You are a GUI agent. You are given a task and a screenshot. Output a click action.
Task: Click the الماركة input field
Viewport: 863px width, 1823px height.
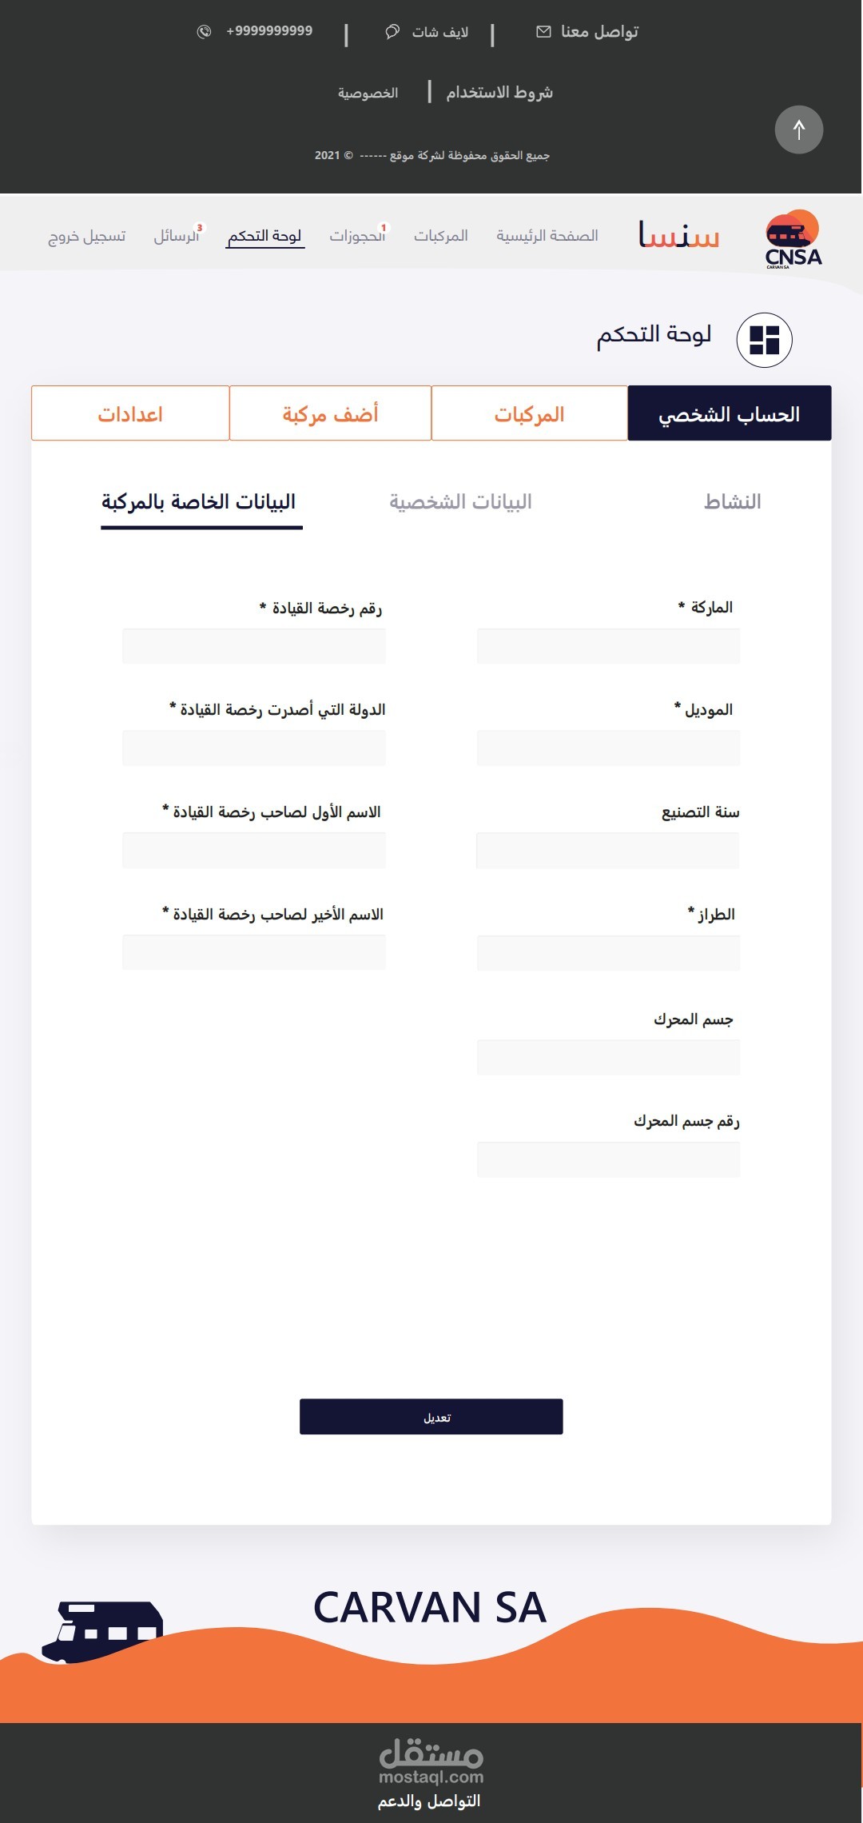coord(608,646)
